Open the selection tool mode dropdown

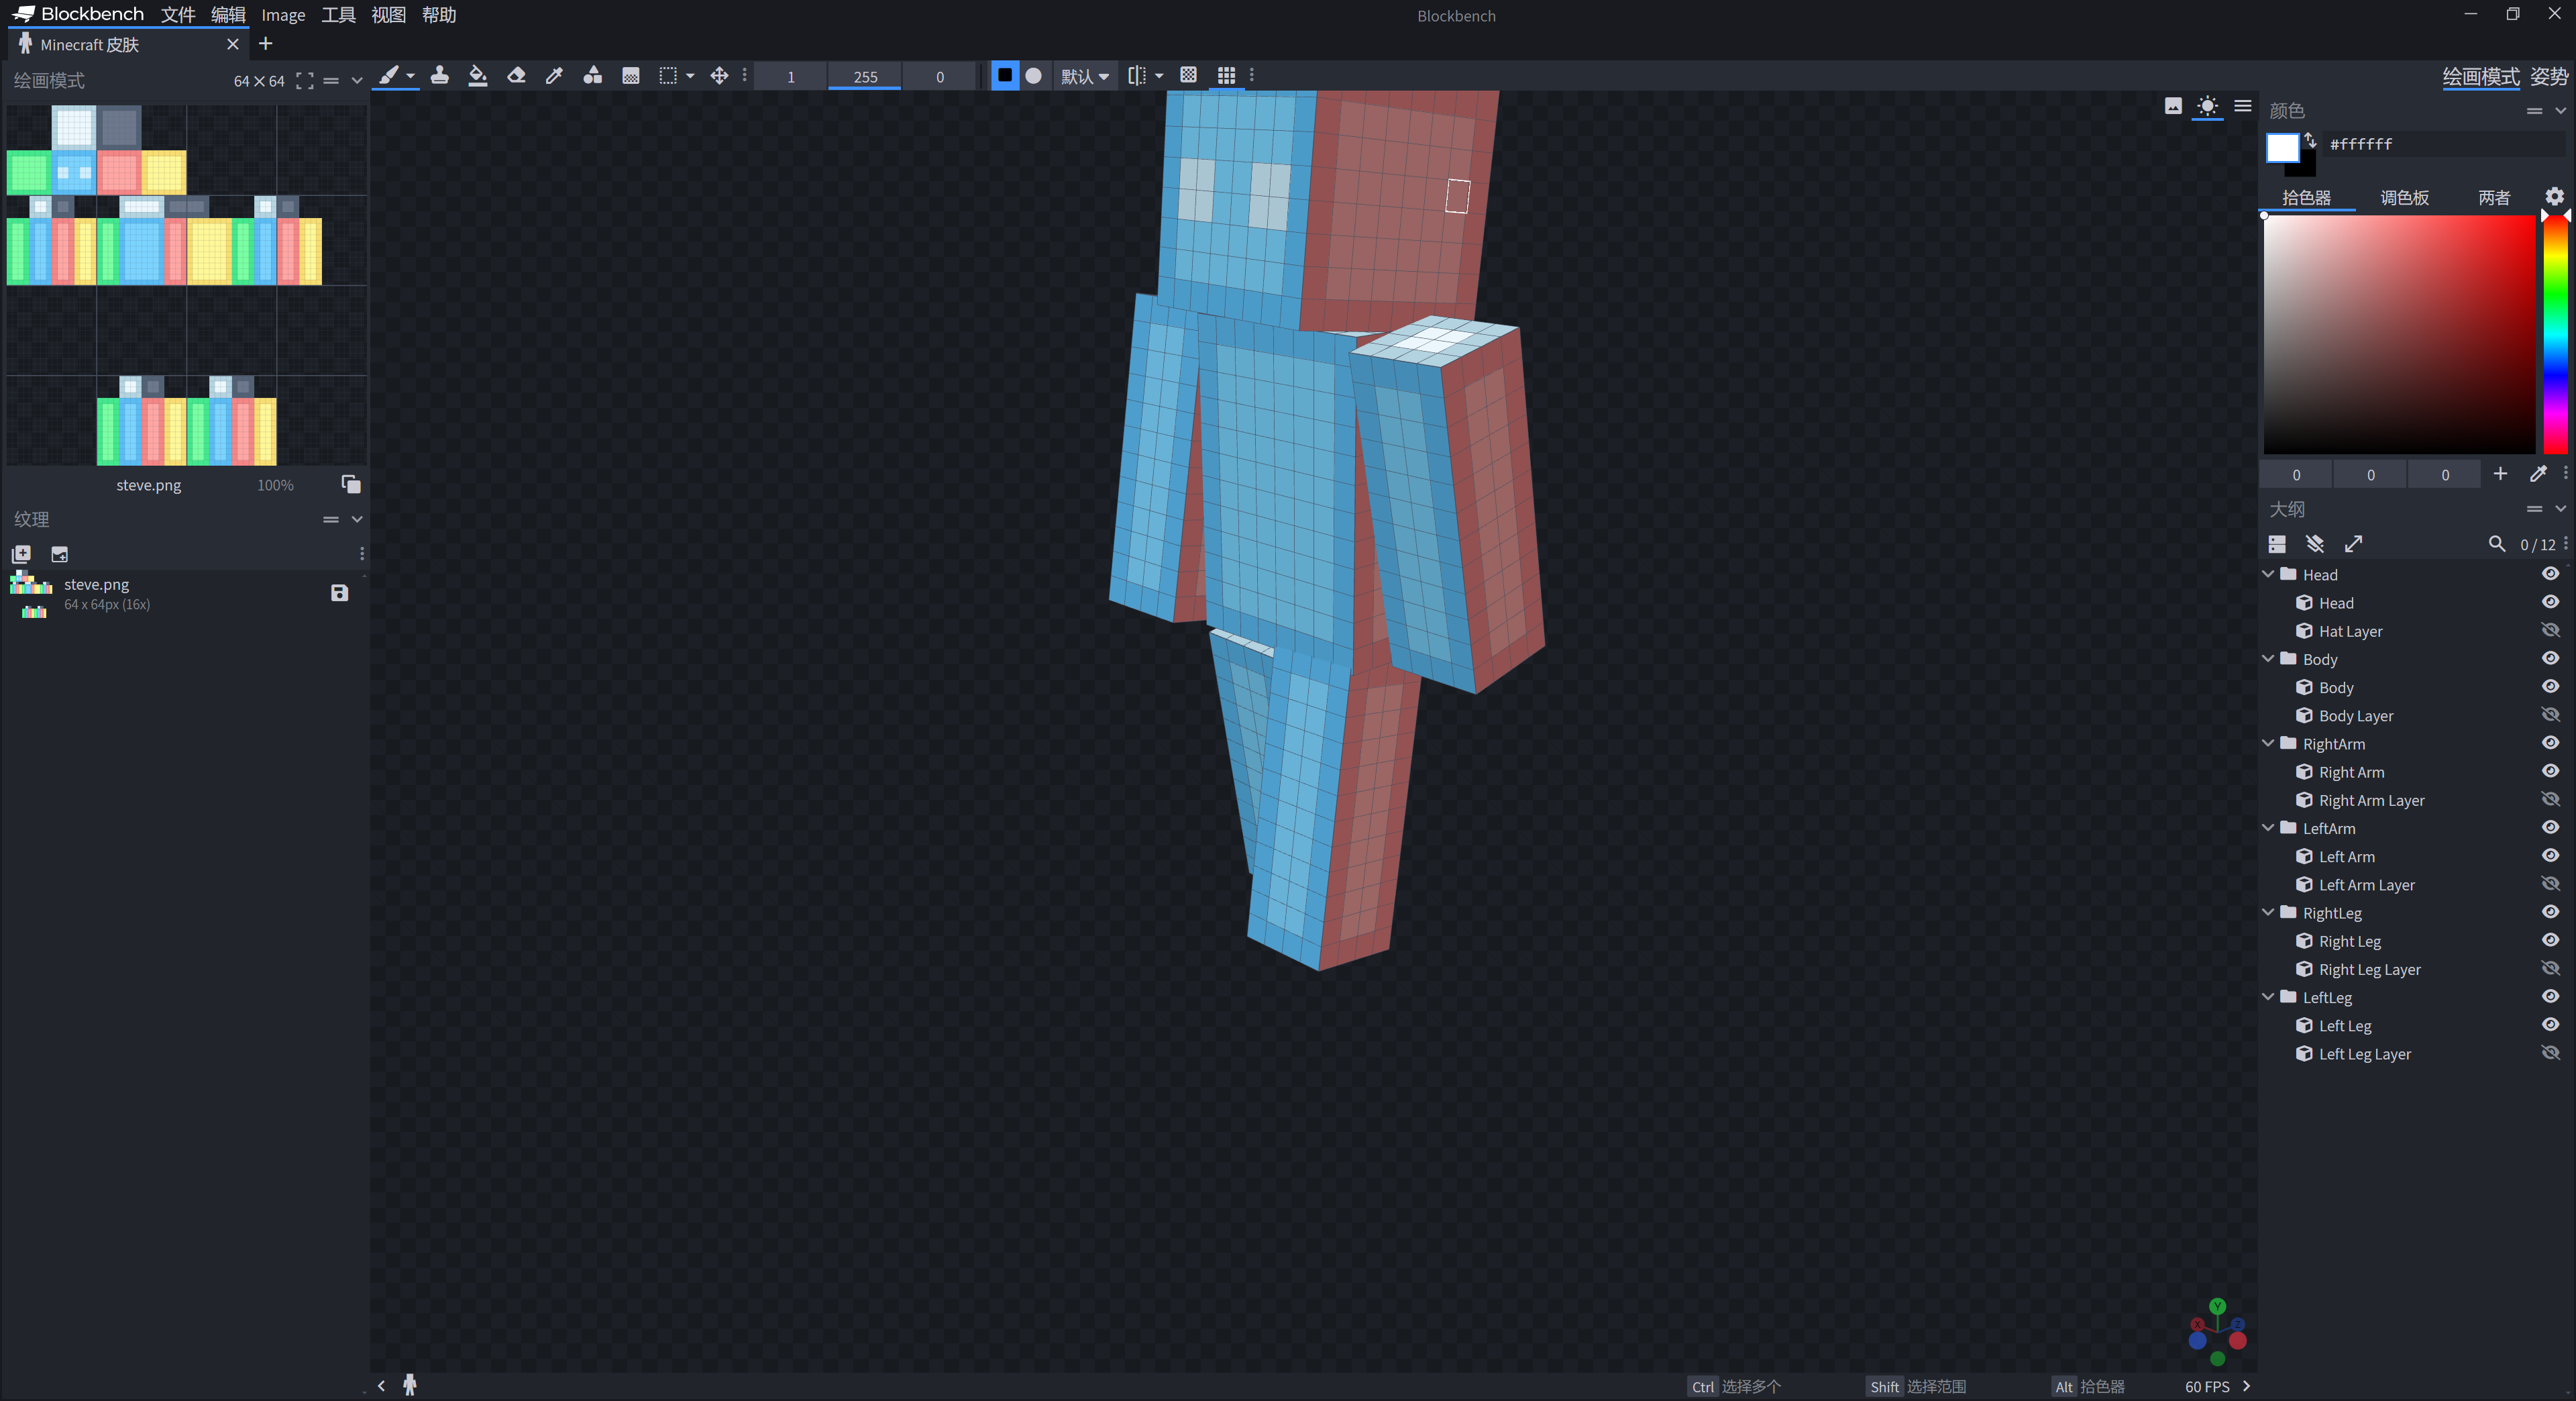(x=690, y=76)
